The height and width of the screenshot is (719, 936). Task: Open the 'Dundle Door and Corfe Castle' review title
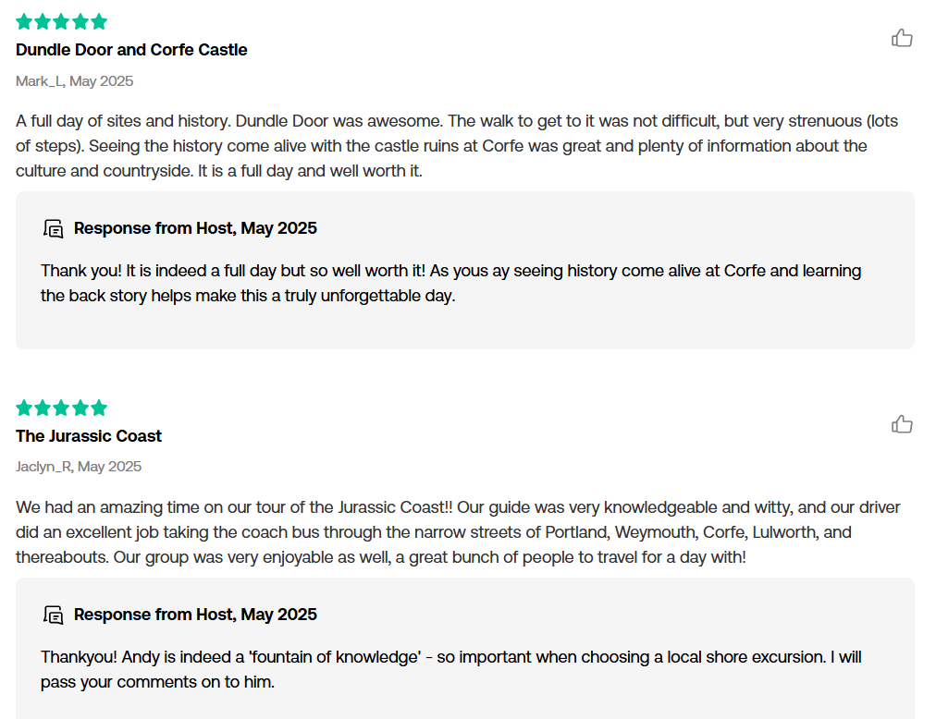pyautogui.click(x=131, y=50)
